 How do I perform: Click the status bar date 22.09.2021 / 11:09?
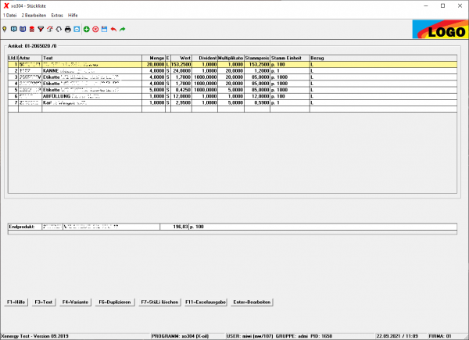pyautogui.click(x=397, y=336)
